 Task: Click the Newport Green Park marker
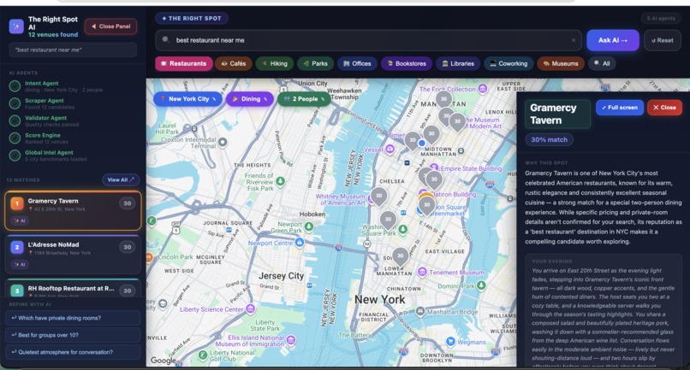(x=309, y=226)
